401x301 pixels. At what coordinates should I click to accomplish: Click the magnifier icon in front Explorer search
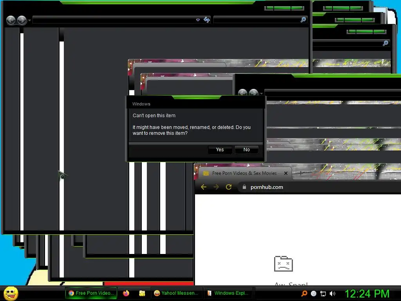coord(303,20)
